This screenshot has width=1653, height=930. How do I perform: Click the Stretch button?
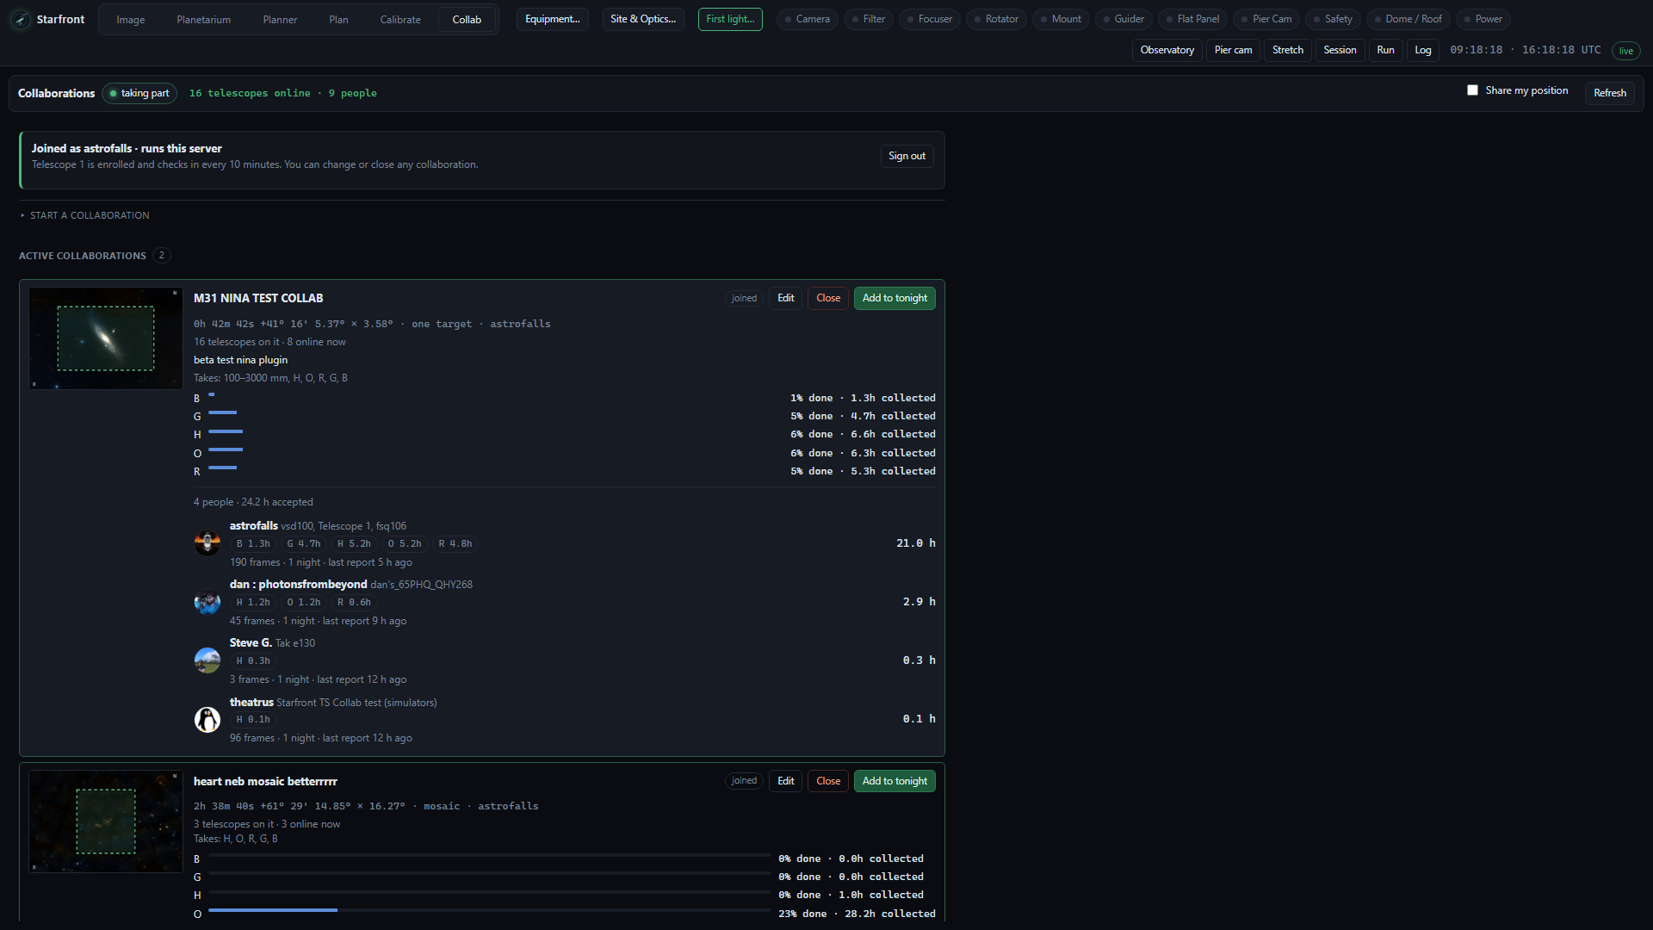click(x=1287, y=50)
